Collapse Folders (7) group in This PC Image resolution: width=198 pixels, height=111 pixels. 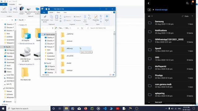(x=18, y=25)
